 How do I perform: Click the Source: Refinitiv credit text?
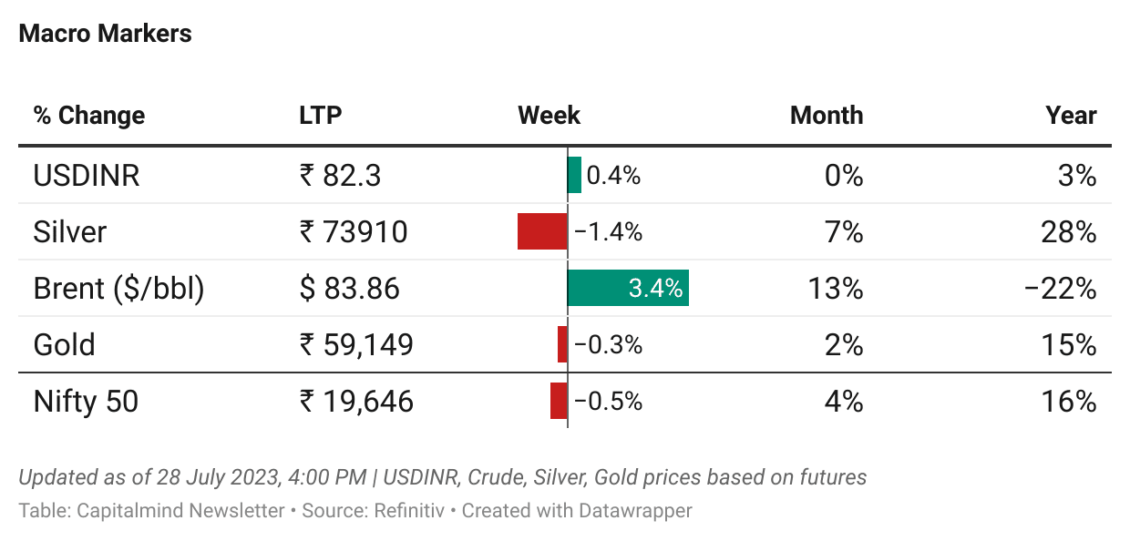tap(373, 510)
